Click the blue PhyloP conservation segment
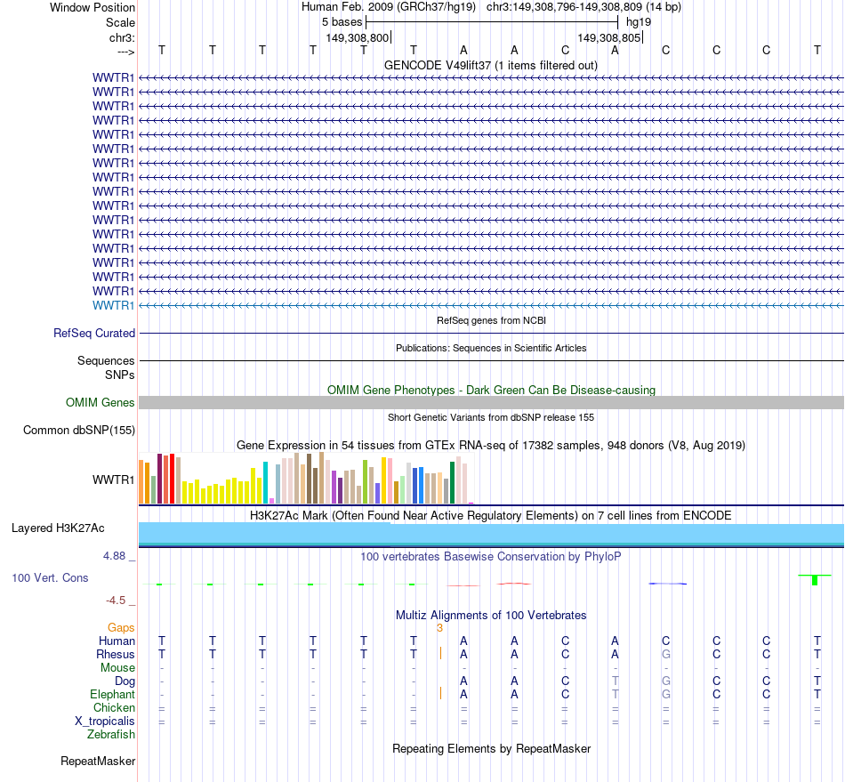Image resolution: width=845 pixels, height=782 pixels. (668, 584)
